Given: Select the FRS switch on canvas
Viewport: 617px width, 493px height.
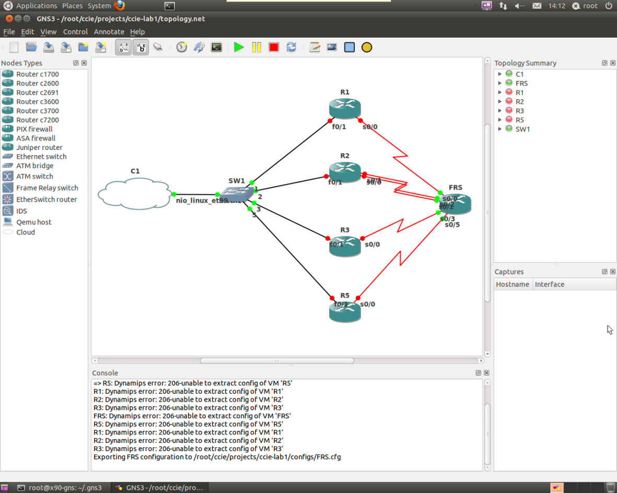Looking at the screenshot, I should [x=456, y=204].
